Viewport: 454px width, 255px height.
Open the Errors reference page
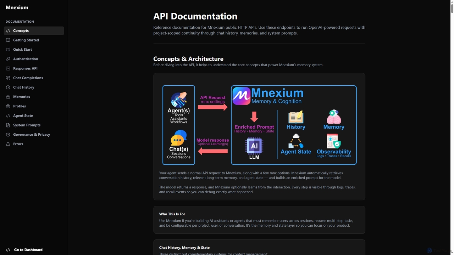(x=34, y=144)
